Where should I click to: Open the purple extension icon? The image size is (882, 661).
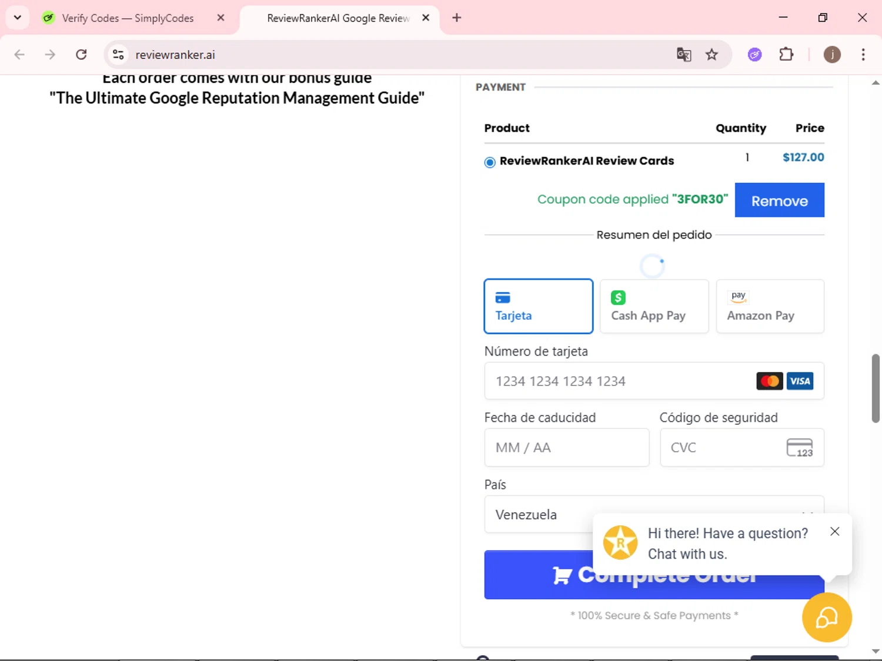pos(754,55)
